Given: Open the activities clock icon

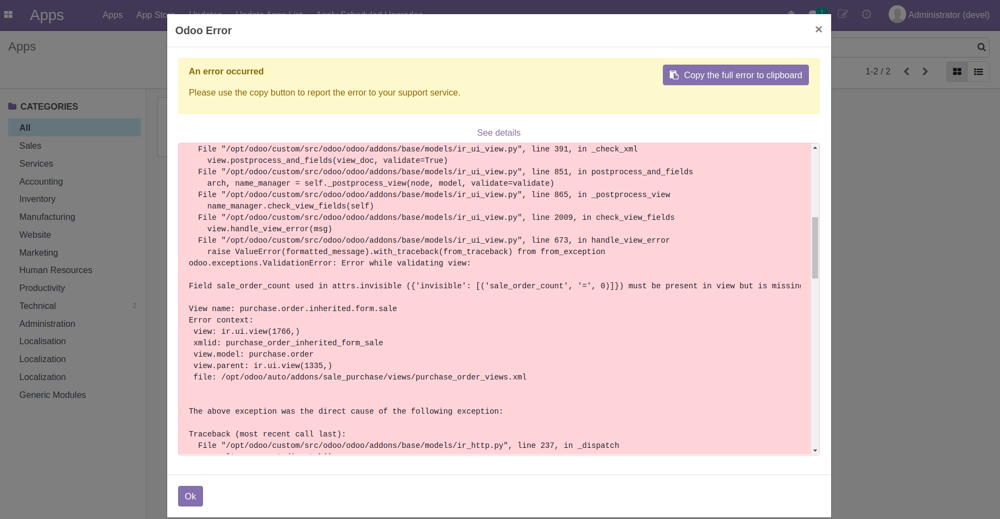Looking at the screenshot, I should [x=866, y=15].
